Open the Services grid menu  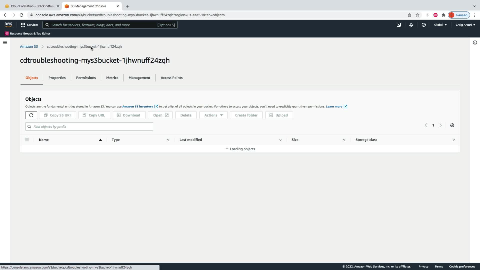click(x=29, y=25)
